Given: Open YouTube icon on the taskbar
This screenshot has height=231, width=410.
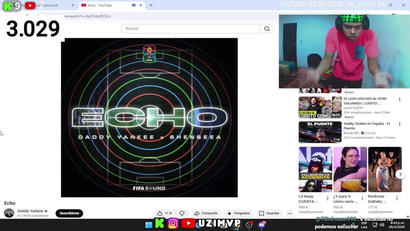Looking at the screenshot, I should (x=189, y=223).
